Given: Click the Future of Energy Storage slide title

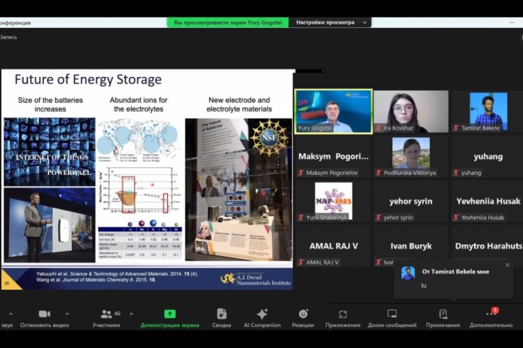Looking at the screenshot, I should (88, 80).
